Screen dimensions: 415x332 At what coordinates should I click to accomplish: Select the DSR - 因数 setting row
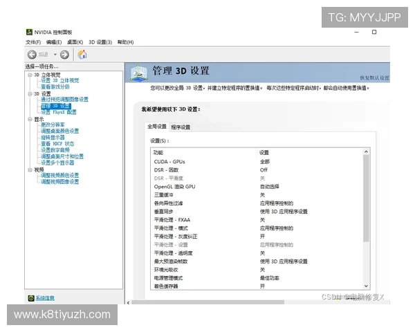coord(257,170)
